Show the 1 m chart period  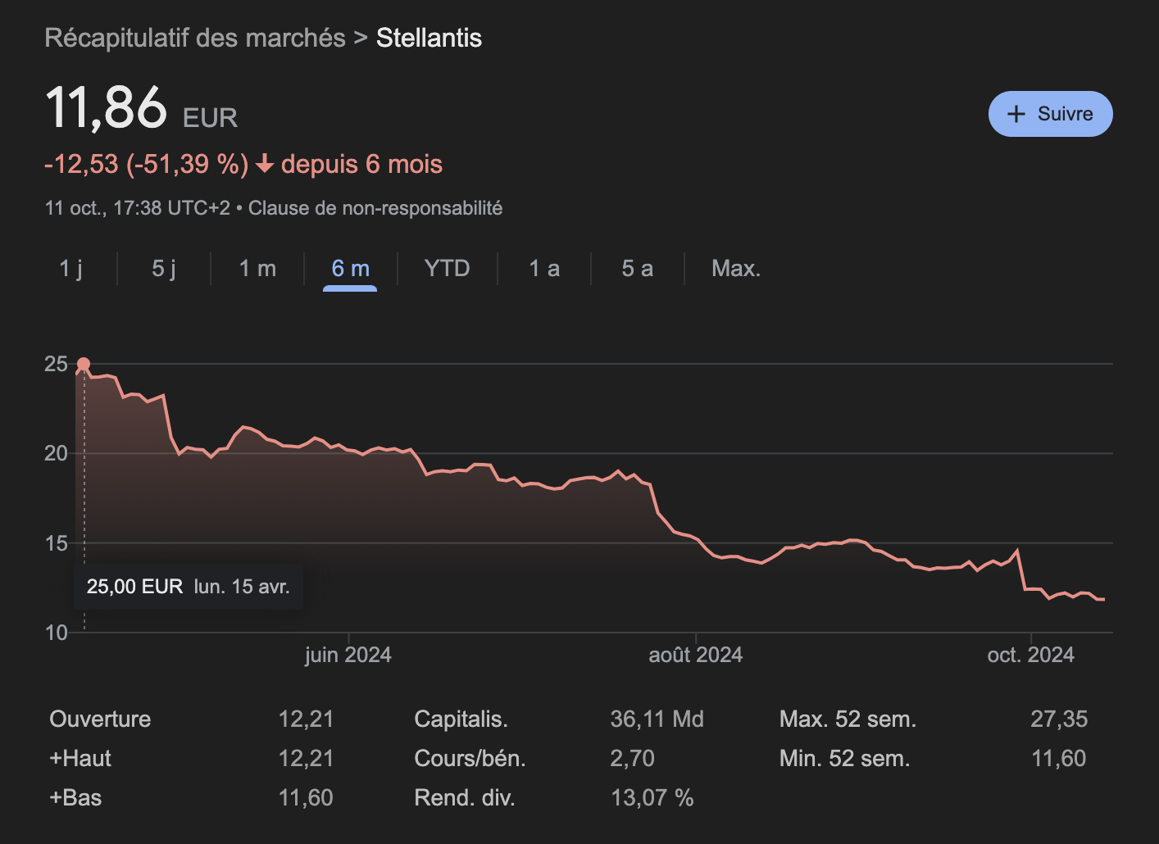(x=257, y=269)
